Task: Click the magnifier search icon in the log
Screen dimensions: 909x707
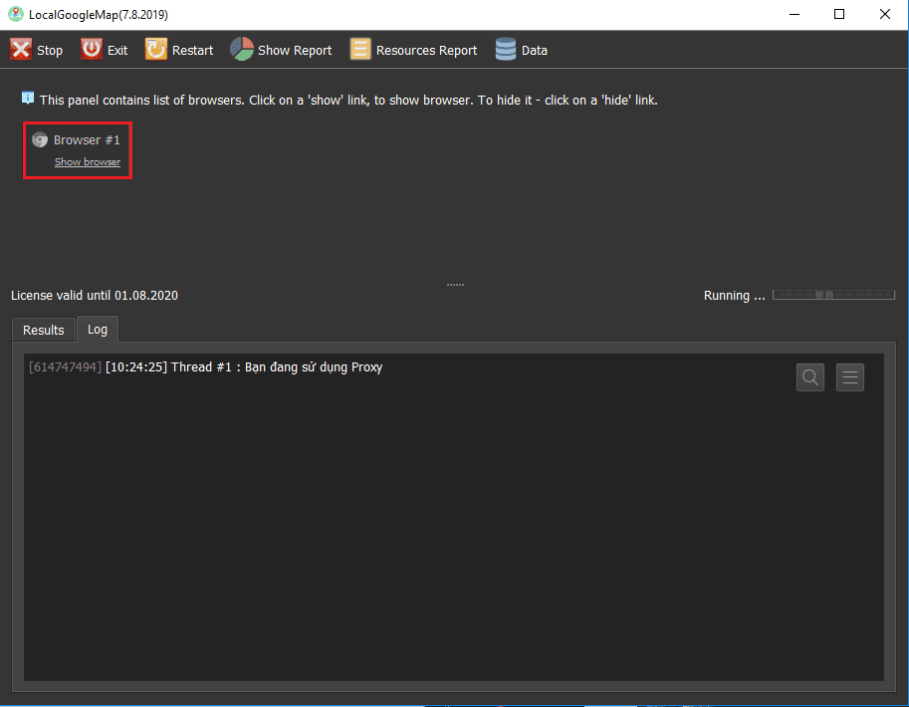Action: point(810,377)
